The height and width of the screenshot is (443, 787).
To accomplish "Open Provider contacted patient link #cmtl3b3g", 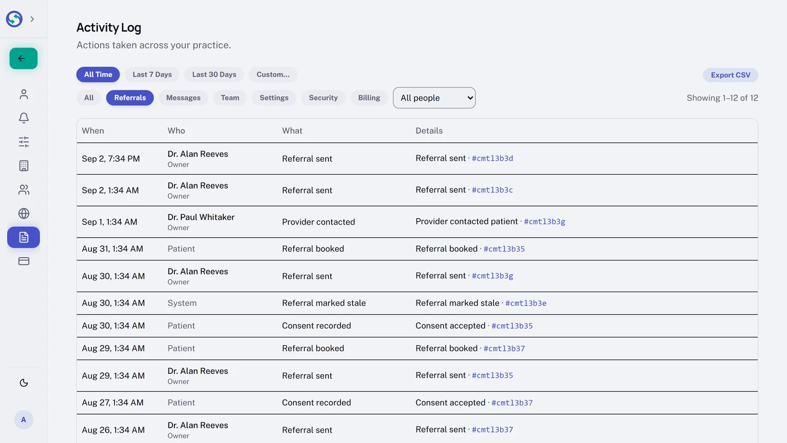I will pyautogui.click(x=544, y=222).
